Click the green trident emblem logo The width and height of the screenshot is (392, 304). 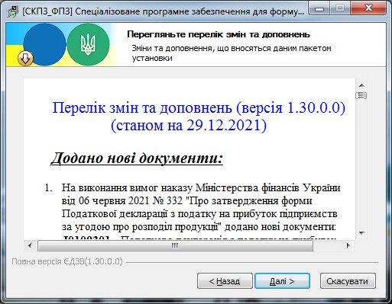pyautogui.click(x=88, y=45)
